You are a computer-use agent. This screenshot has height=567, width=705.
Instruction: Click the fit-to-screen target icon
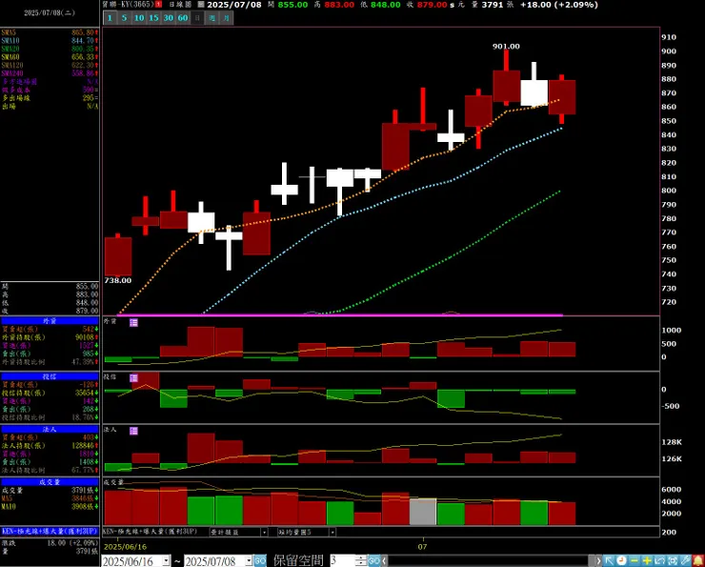click(x=673, y=560)
